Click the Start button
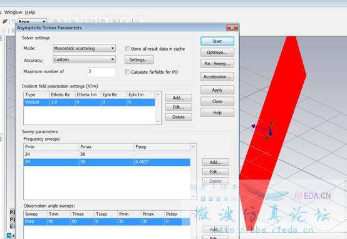This screenshot has height=239, width=347. point(217,41)
